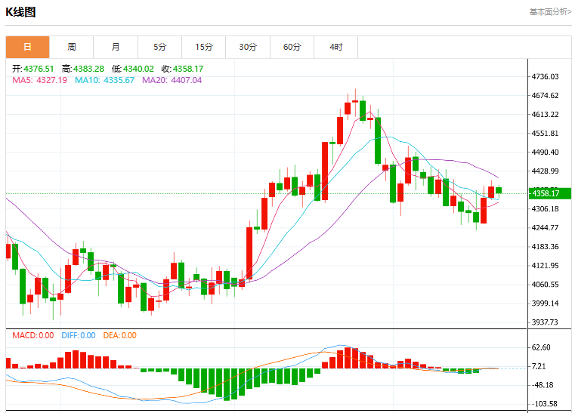Open the 15分 interval tab
Viewport: 575px width, 413px height.
pyautogui.click(x=204, y=47)
